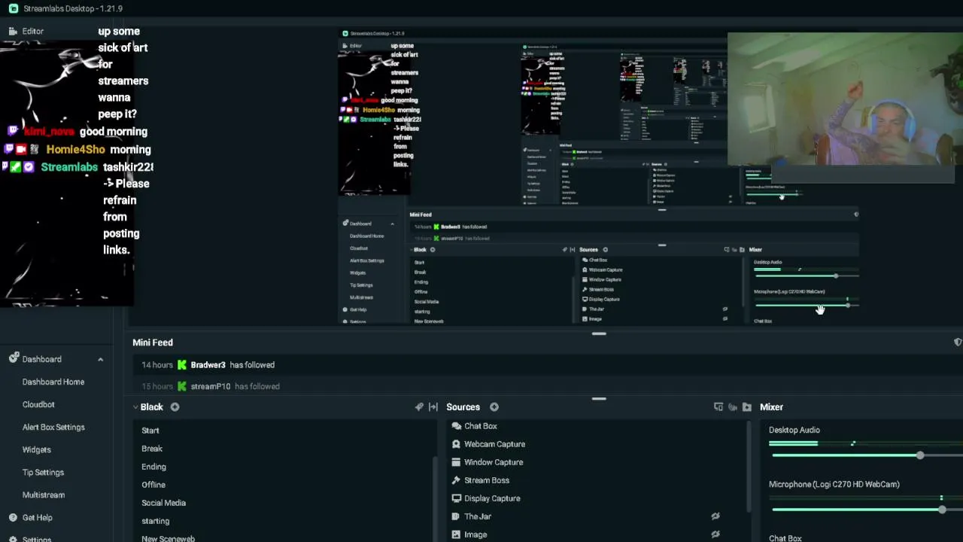This screenshot has height=542, width=963.
Task: Click the Streamlabs Desktop logo in the title bar
Action: pos(14,8)
